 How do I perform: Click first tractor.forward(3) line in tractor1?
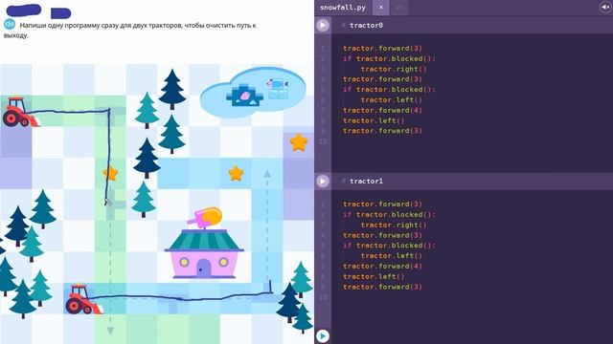(382, 204)
